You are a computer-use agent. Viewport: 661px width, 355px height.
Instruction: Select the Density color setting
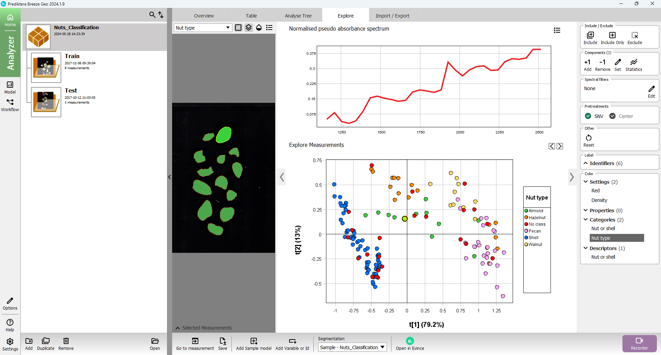[599, 200]
